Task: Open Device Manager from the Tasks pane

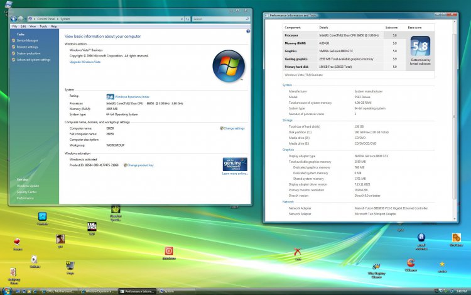Action: [28, 41]
